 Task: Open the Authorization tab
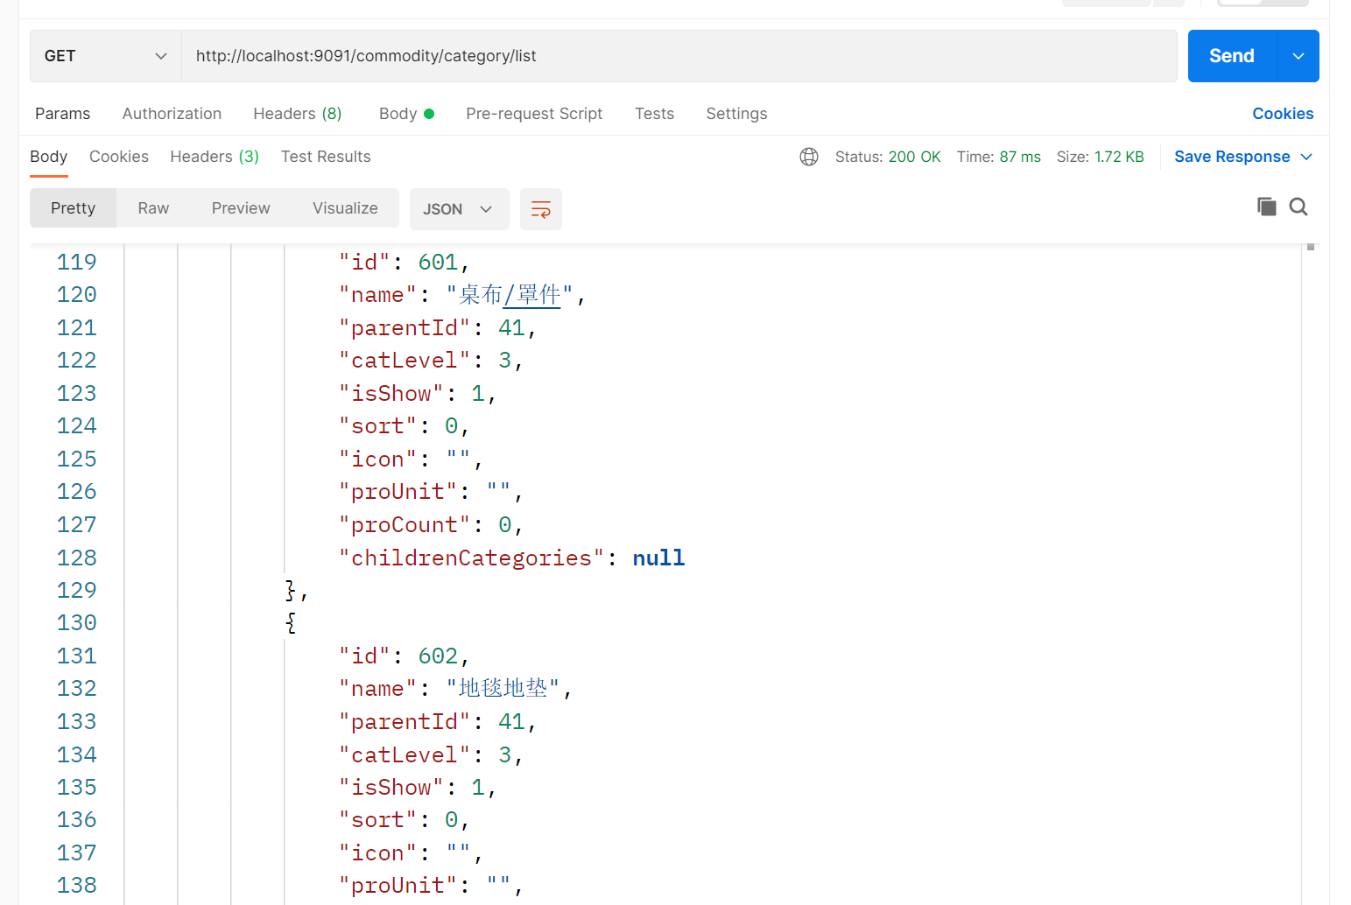click(172, 114)
